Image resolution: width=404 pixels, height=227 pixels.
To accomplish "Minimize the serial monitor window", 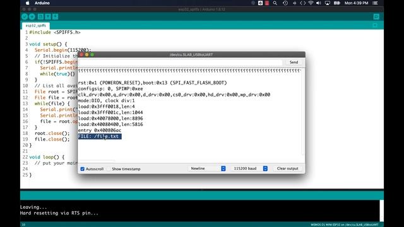I will 87,55.
